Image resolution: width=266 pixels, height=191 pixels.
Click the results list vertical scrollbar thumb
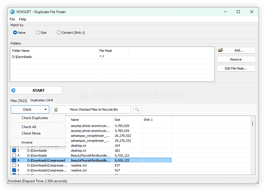point(253,123)
